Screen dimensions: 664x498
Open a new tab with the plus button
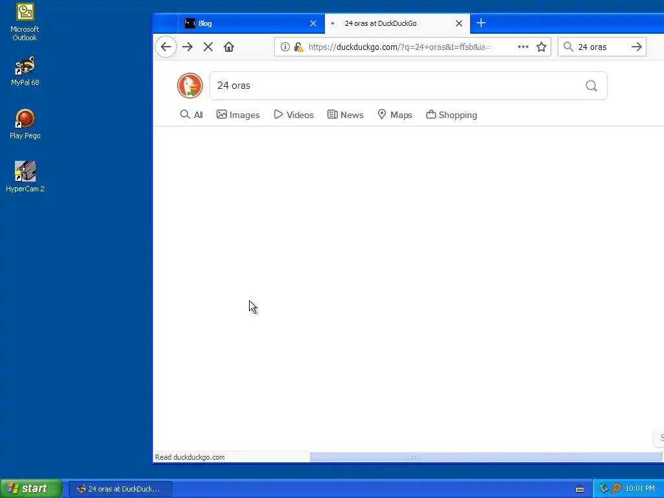pos(481,23)
